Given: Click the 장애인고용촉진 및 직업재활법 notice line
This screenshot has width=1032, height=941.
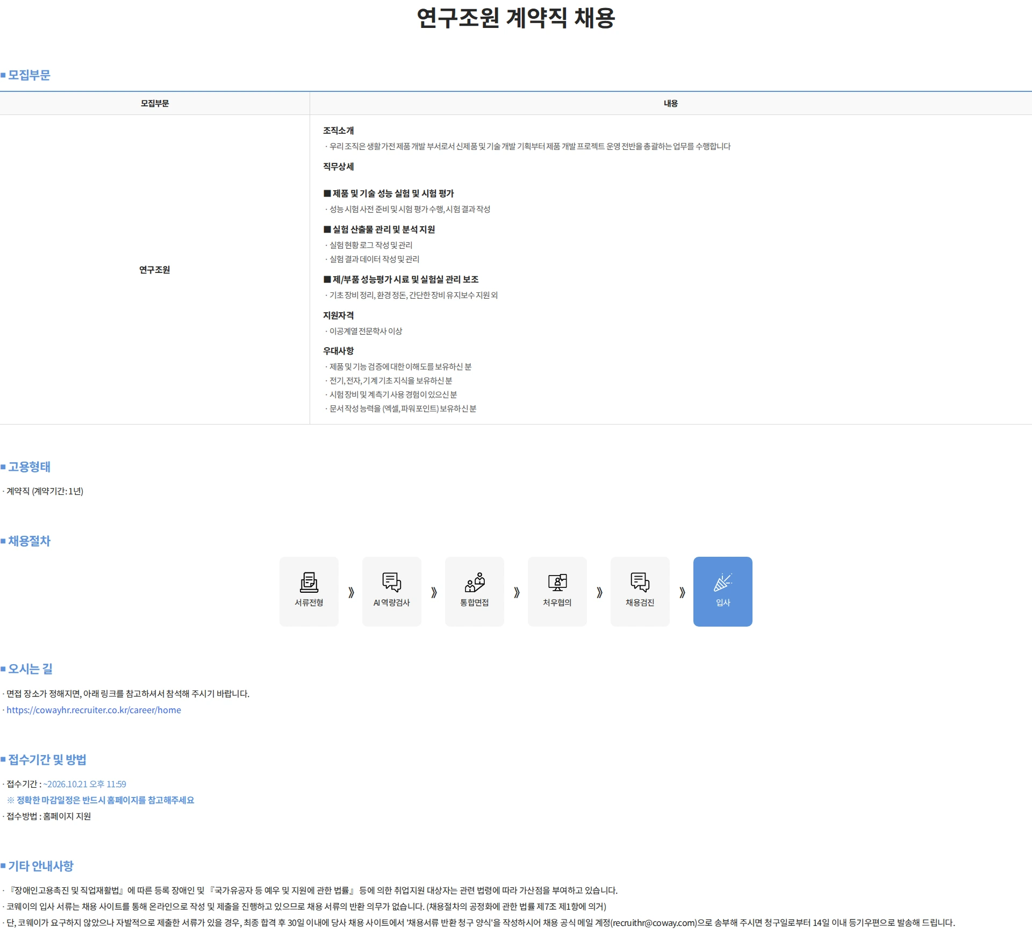Looking at the screenshot, I should point(311,890).
